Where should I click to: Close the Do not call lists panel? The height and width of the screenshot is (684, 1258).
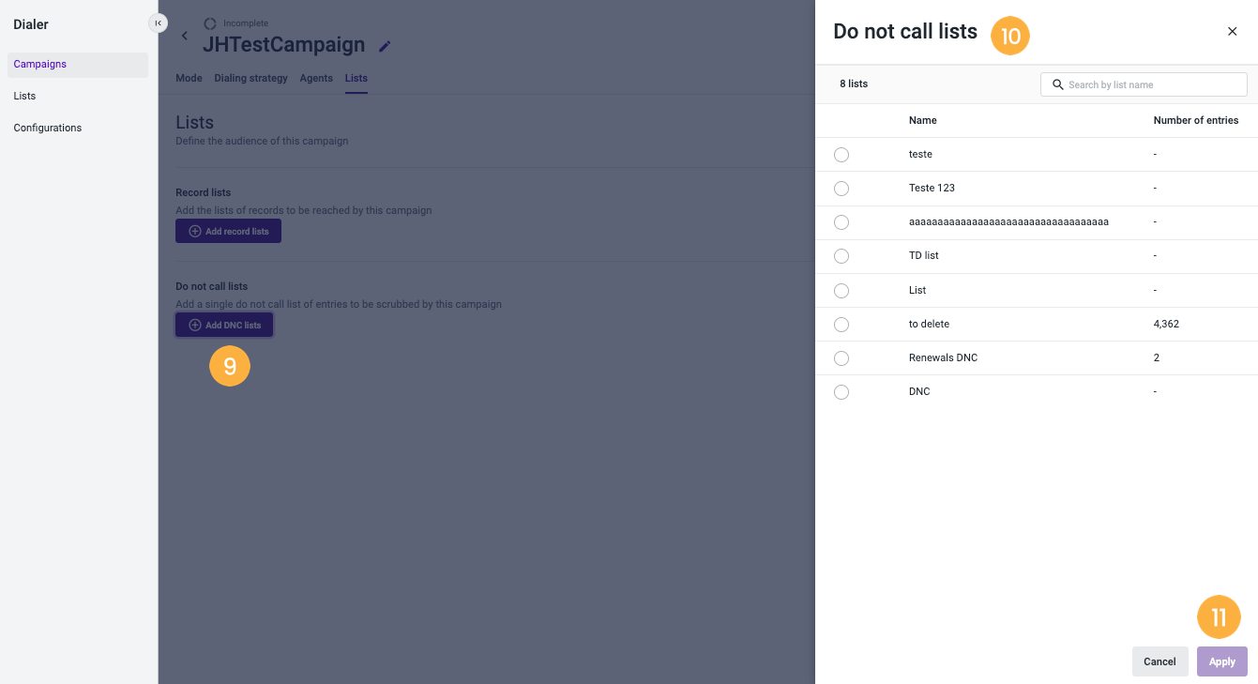point(1233,31)
